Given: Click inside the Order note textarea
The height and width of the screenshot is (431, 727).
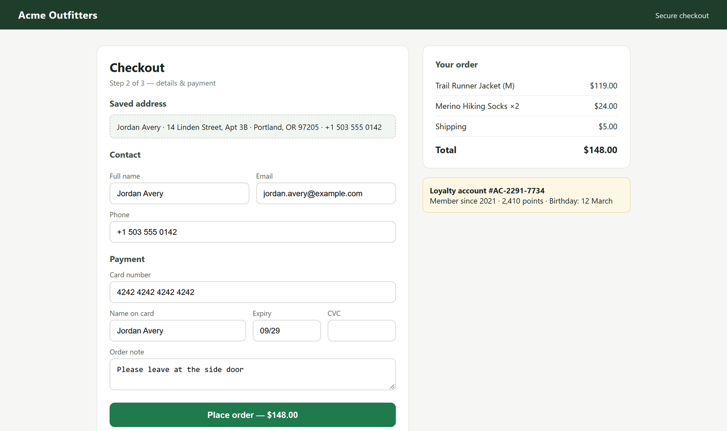Looking at the screenshot, I should click(253, 374).
